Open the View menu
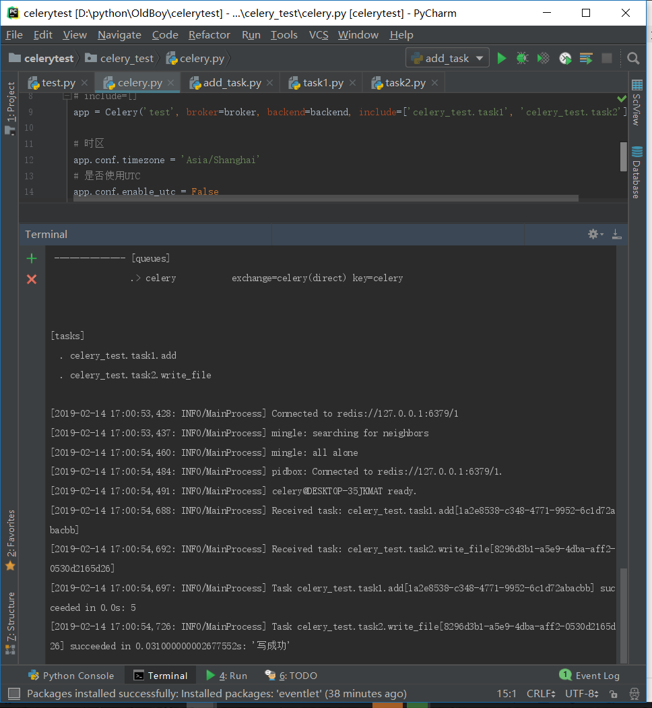 tap(75, 35)
